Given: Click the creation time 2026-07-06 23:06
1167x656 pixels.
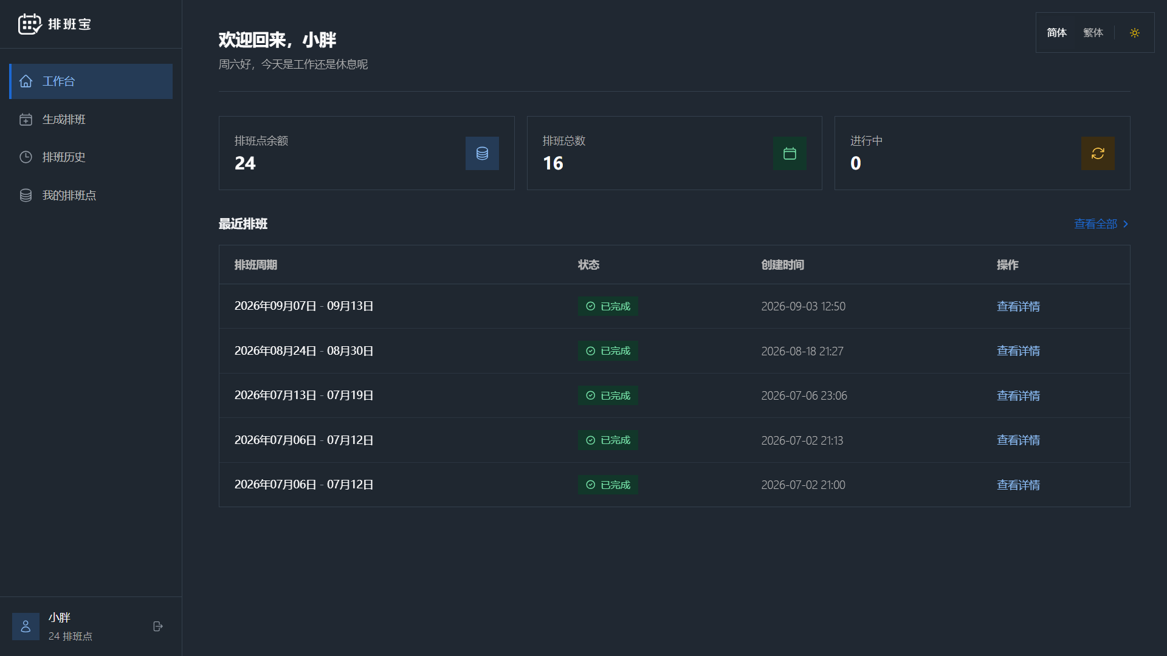Looking at the screenshot, I should (804, 395).
